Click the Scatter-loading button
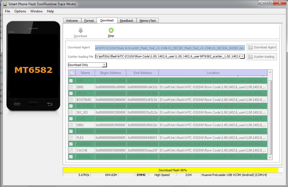Screen dimensions: 288x187 point(262,57)
